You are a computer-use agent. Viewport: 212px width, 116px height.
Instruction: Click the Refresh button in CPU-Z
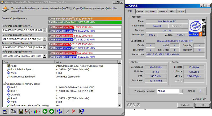(x=185, y=105)
